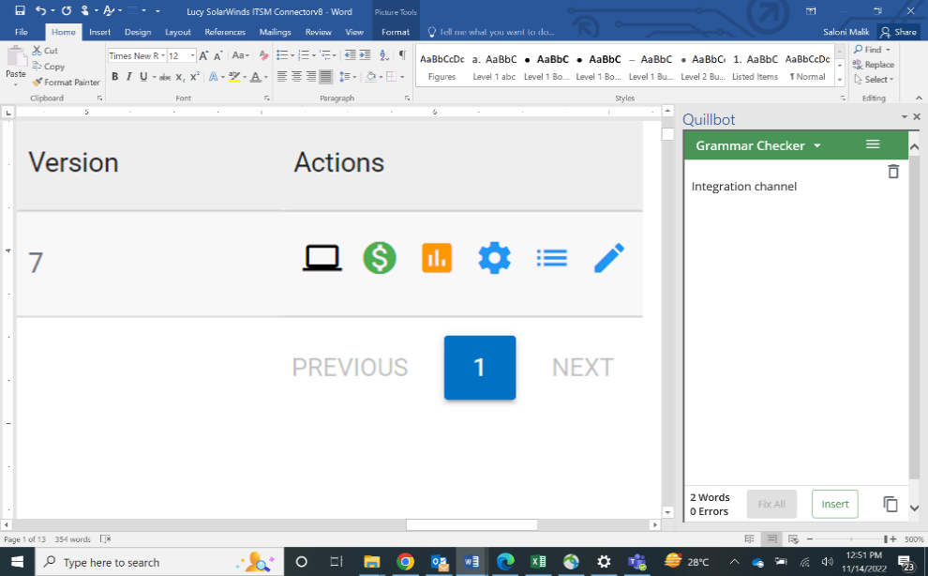Viewport: 928px width, 576px height.
Task: Open the Grammar Checker mode dropdown in Quillbot
Action: [x=817, y=145]
